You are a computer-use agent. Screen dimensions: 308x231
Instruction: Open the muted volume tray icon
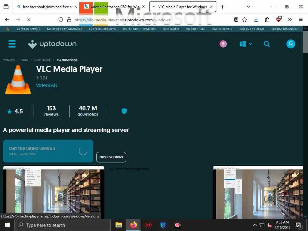269,225
